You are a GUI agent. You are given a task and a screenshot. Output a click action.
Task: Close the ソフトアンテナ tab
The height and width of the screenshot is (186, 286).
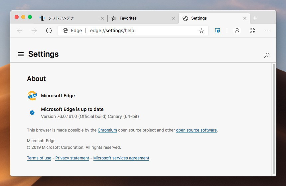tap(102, 18)
